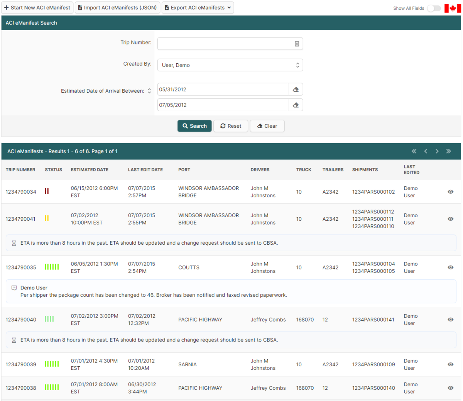Jump to last page using double right chevron
The image size is (463, 401).
pyautogui.click(x=449, y=151)
